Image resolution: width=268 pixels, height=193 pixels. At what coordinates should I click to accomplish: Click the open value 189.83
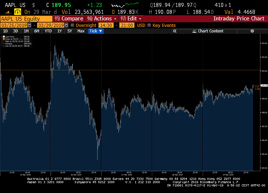pyautogui.click(x=126, y=12)
